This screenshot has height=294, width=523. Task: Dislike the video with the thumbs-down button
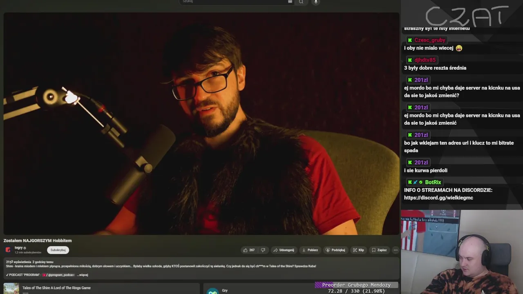263,250
